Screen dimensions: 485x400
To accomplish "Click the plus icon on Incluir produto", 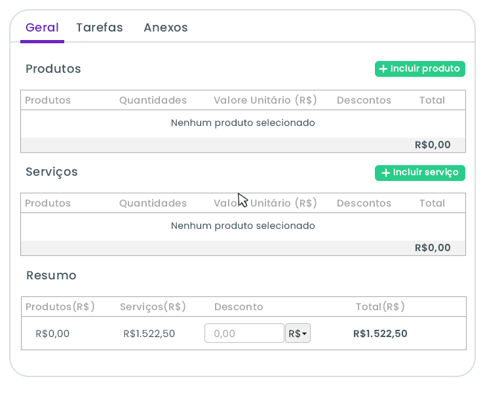I will (x=383, y=69).
